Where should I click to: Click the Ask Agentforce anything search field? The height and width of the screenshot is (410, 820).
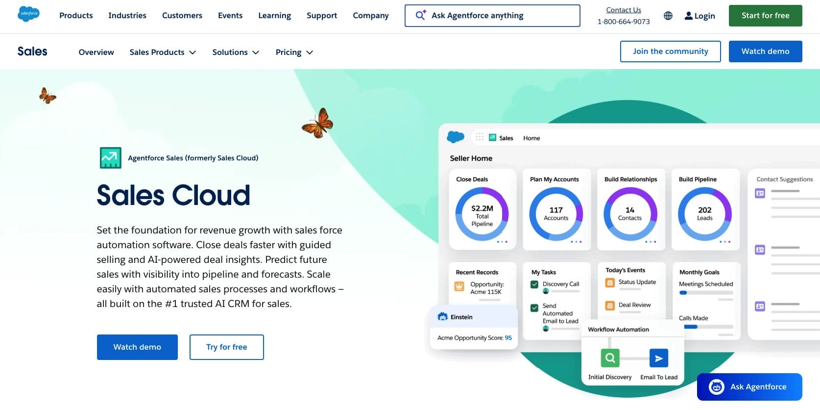click(492, 16)
